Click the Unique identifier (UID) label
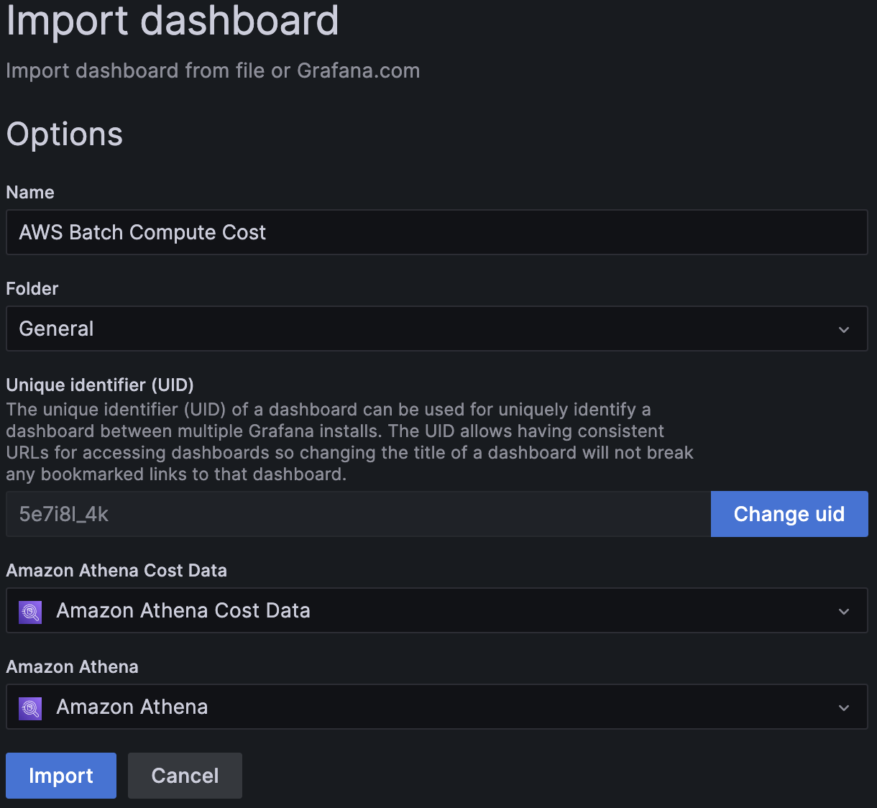 click(100, 385)
